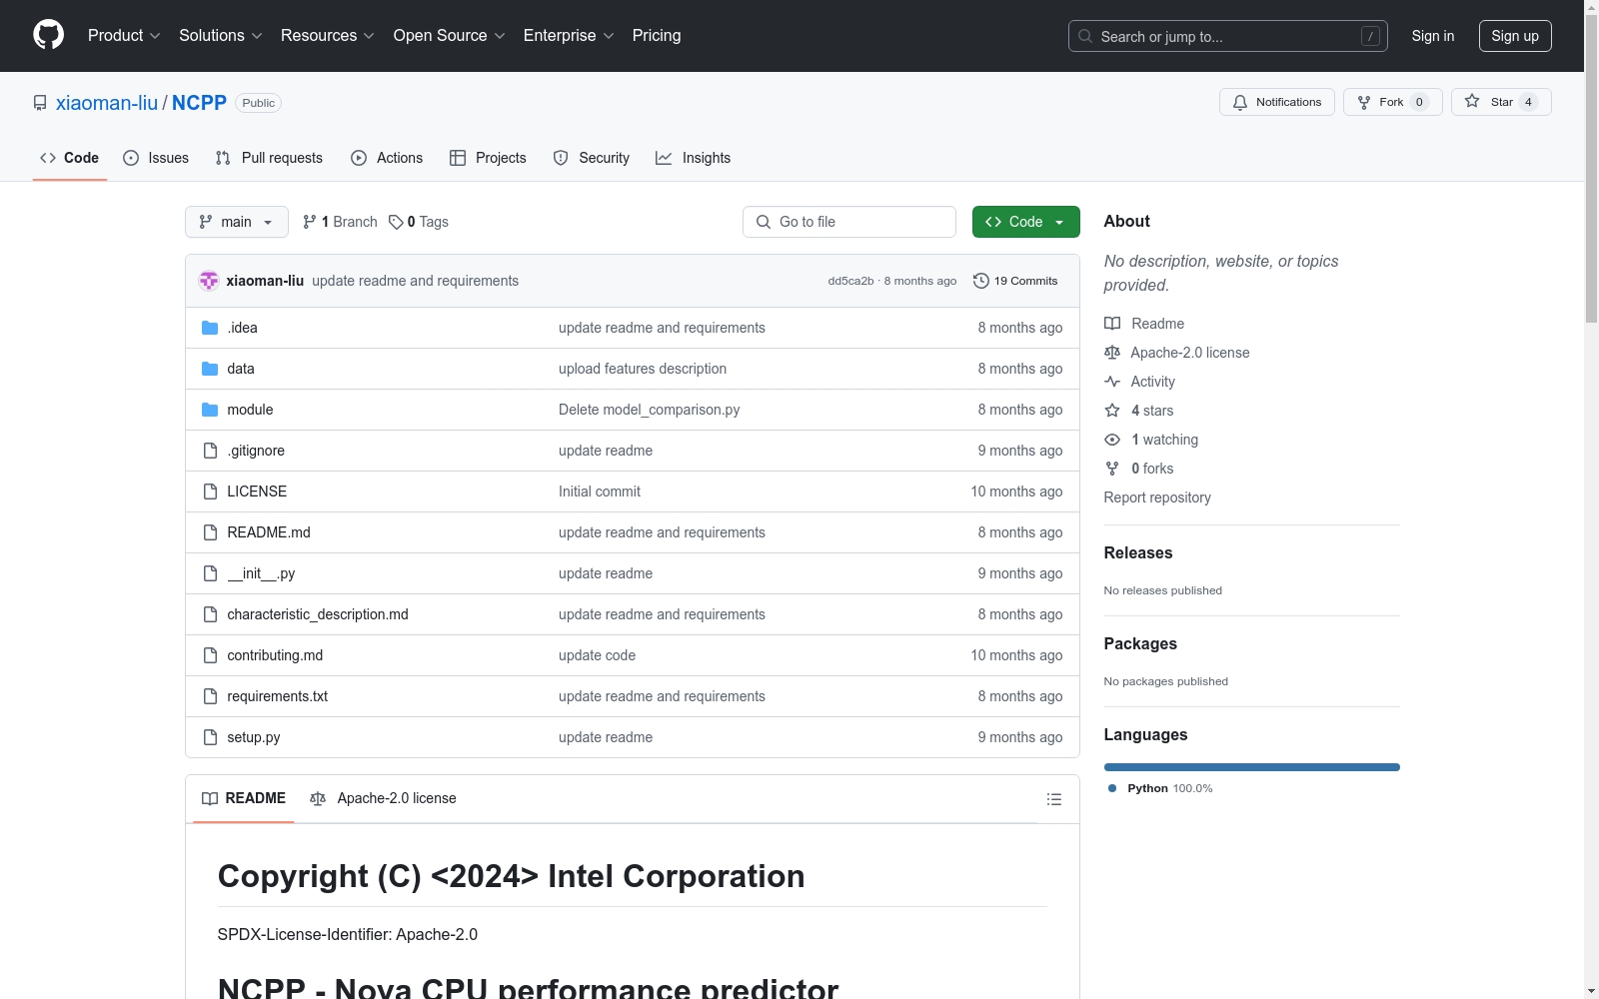The image size is (1599, 999).
Task: Open the main branch selector dropdown
Action: point(237,222)
